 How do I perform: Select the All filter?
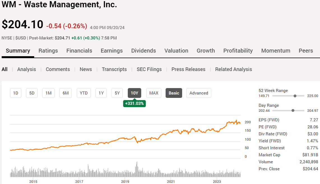(x=4, y=69)
